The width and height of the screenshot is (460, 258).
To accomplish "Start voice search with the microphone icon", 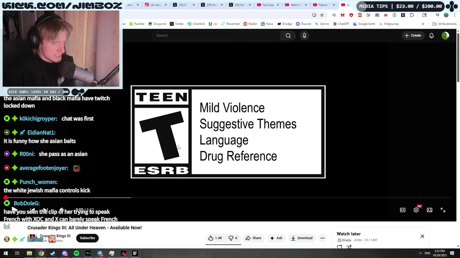I will coord(304,35).
